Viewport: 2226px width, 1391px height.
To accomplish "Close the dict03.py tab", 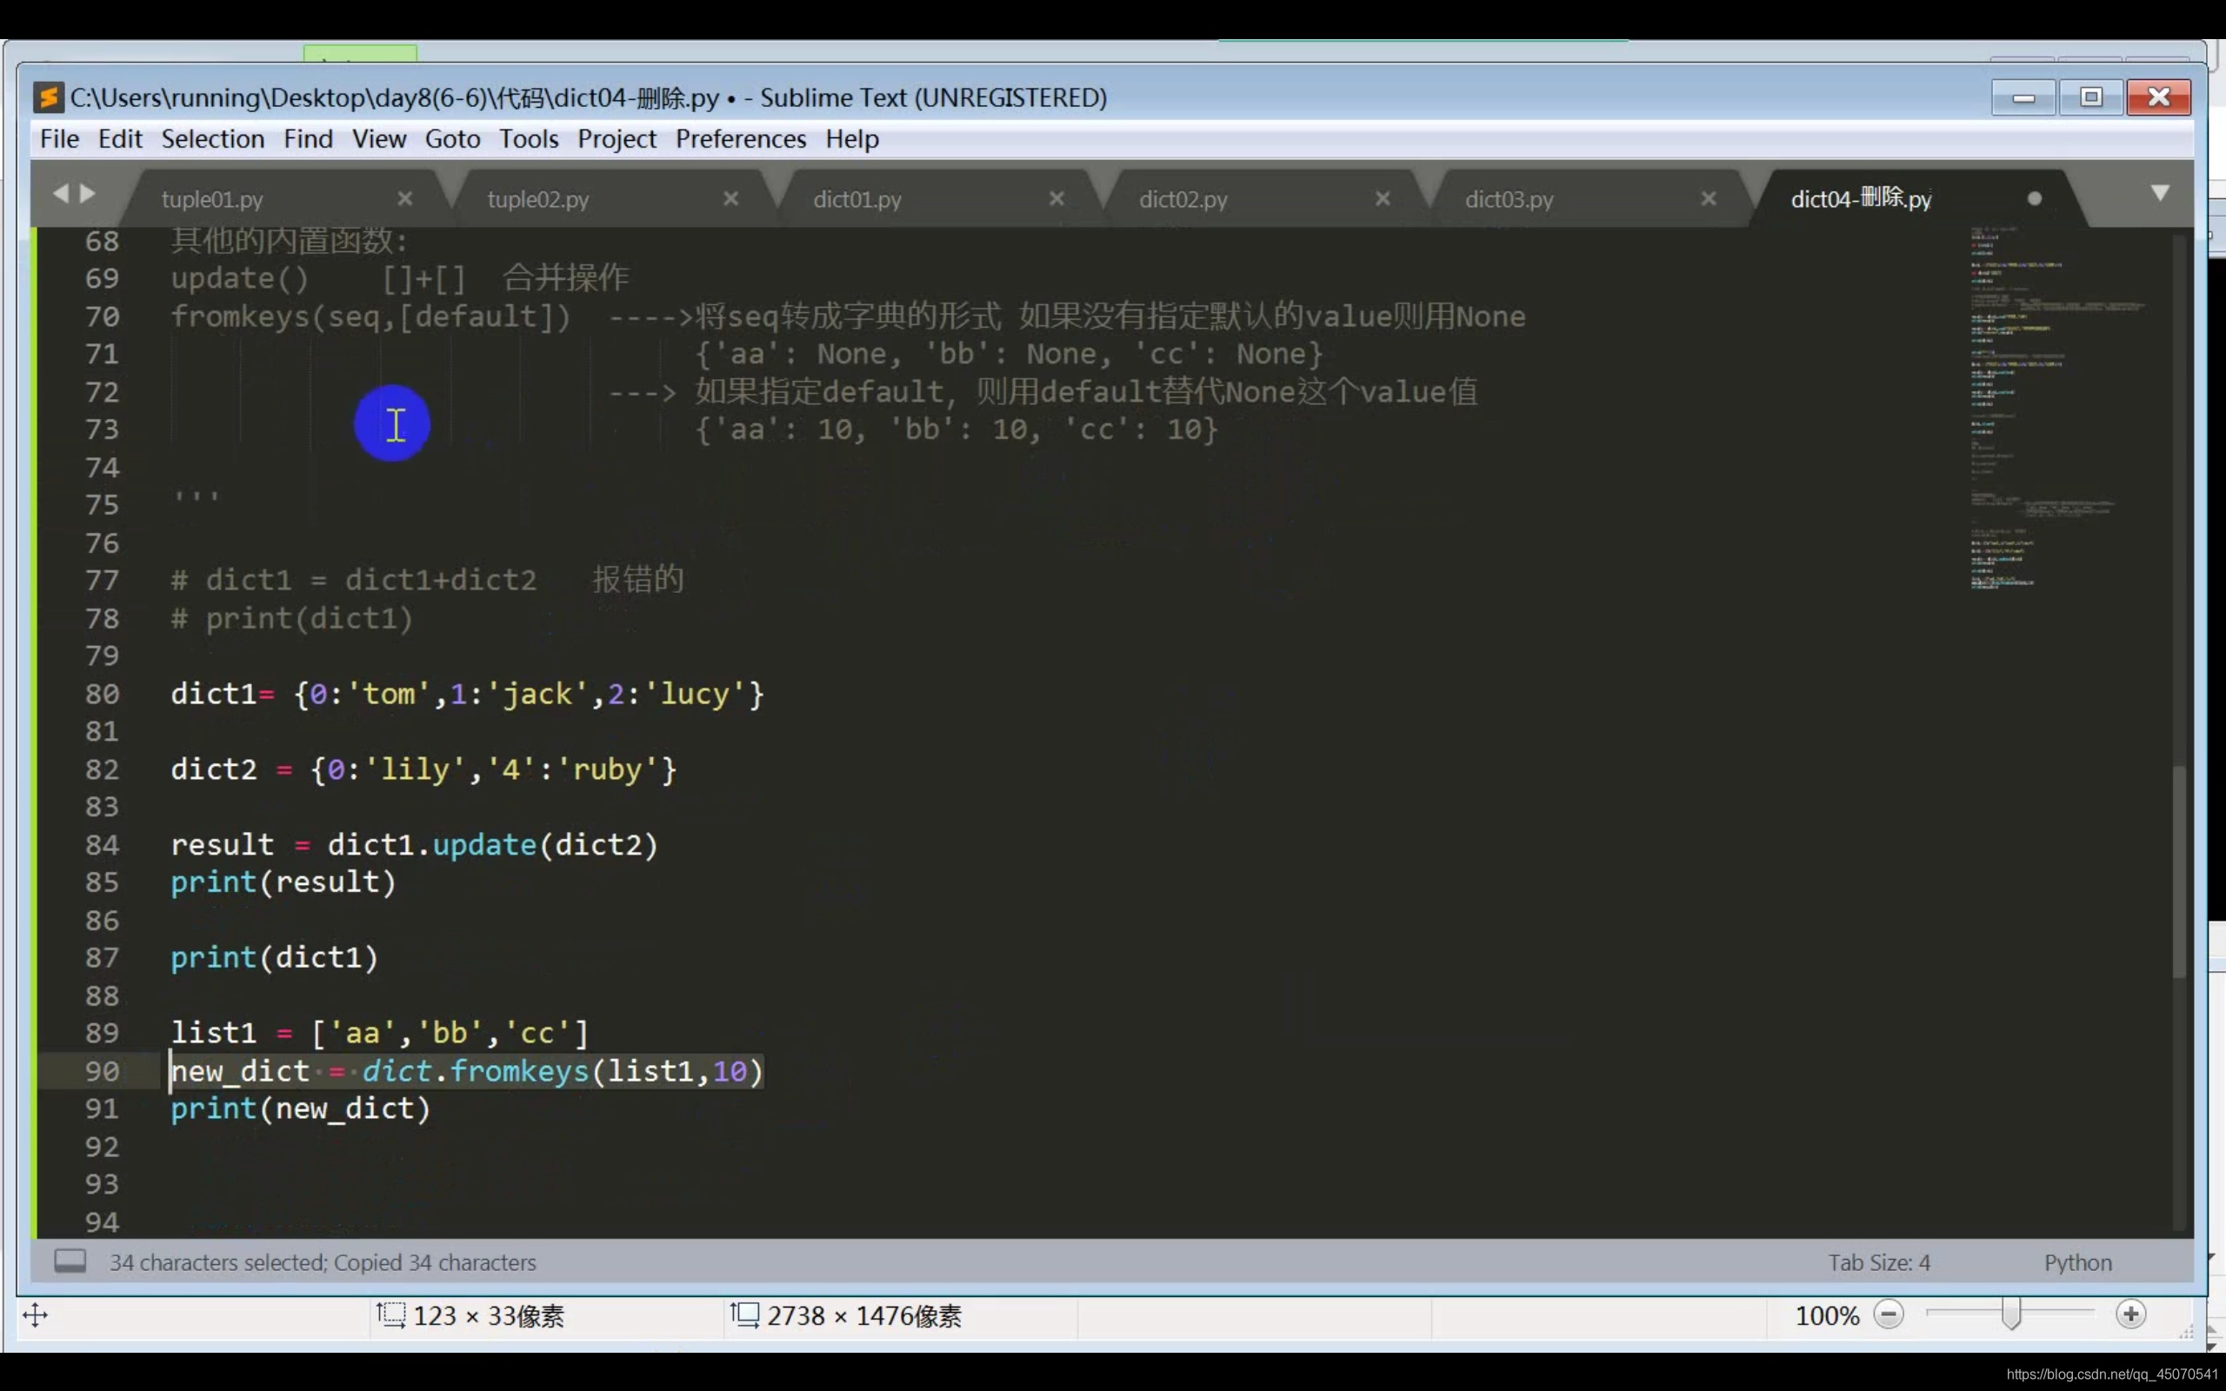I will click(1708, 199).
